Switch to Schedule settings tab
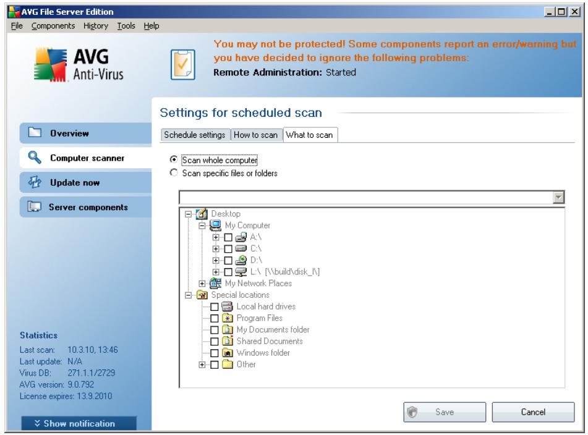 [x=195, y=135]
